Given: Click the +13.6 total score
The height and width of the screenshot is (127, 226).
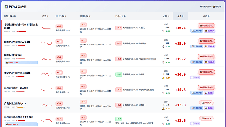Looking at the screenshot, I should [180, 121].
